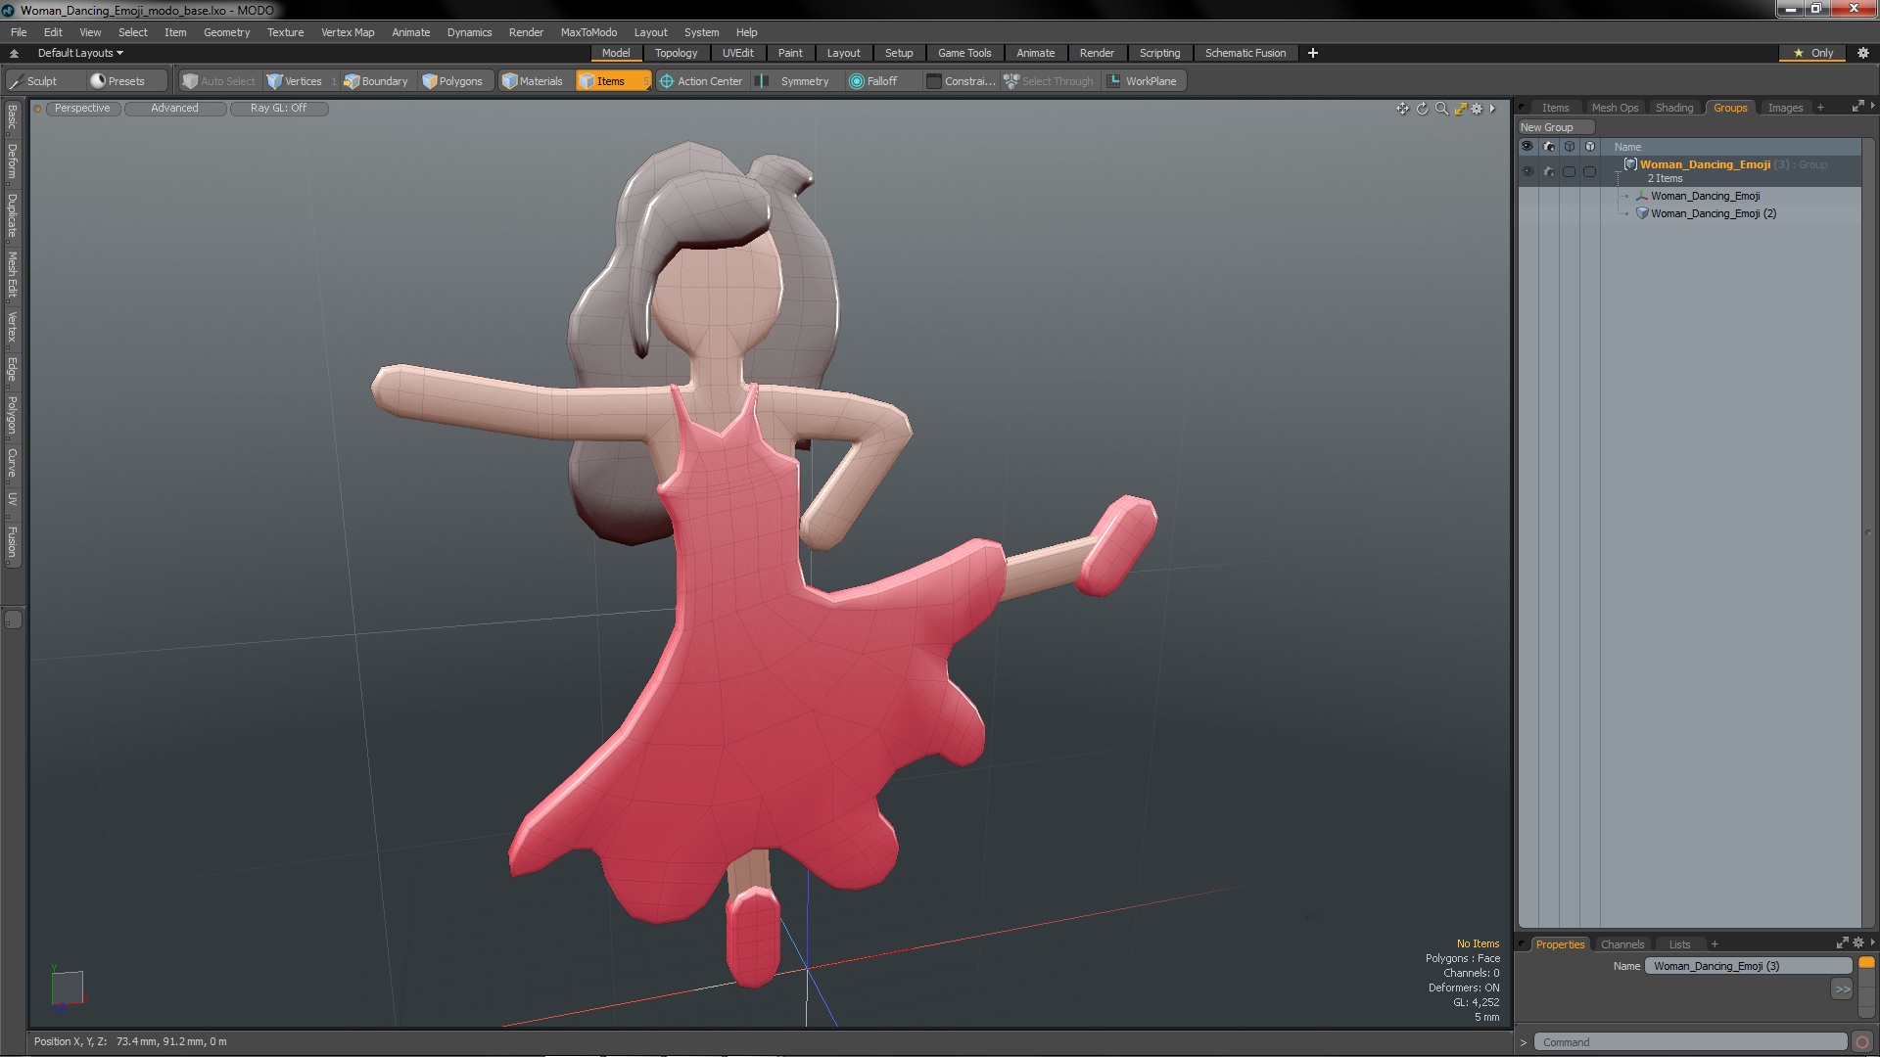Select the Topology mode button
Screen dimensions: 1880x1057
click(x=676, y=53)
